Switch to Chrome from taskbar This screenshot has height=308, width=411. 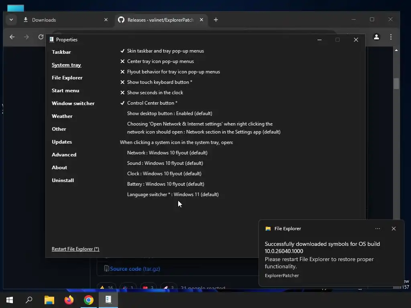[89, 300]
